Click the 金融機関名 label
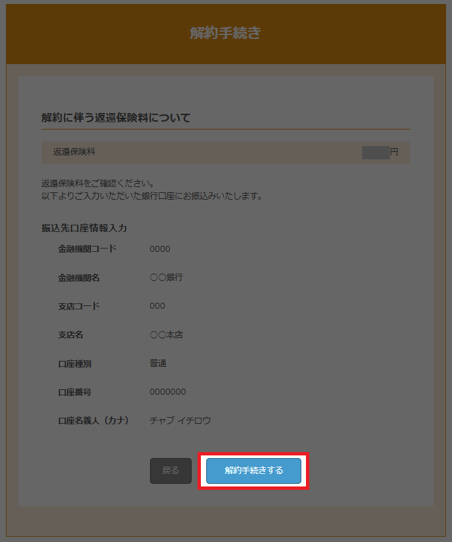The width and height of the screenshot is (452, 542). [79, 278]
